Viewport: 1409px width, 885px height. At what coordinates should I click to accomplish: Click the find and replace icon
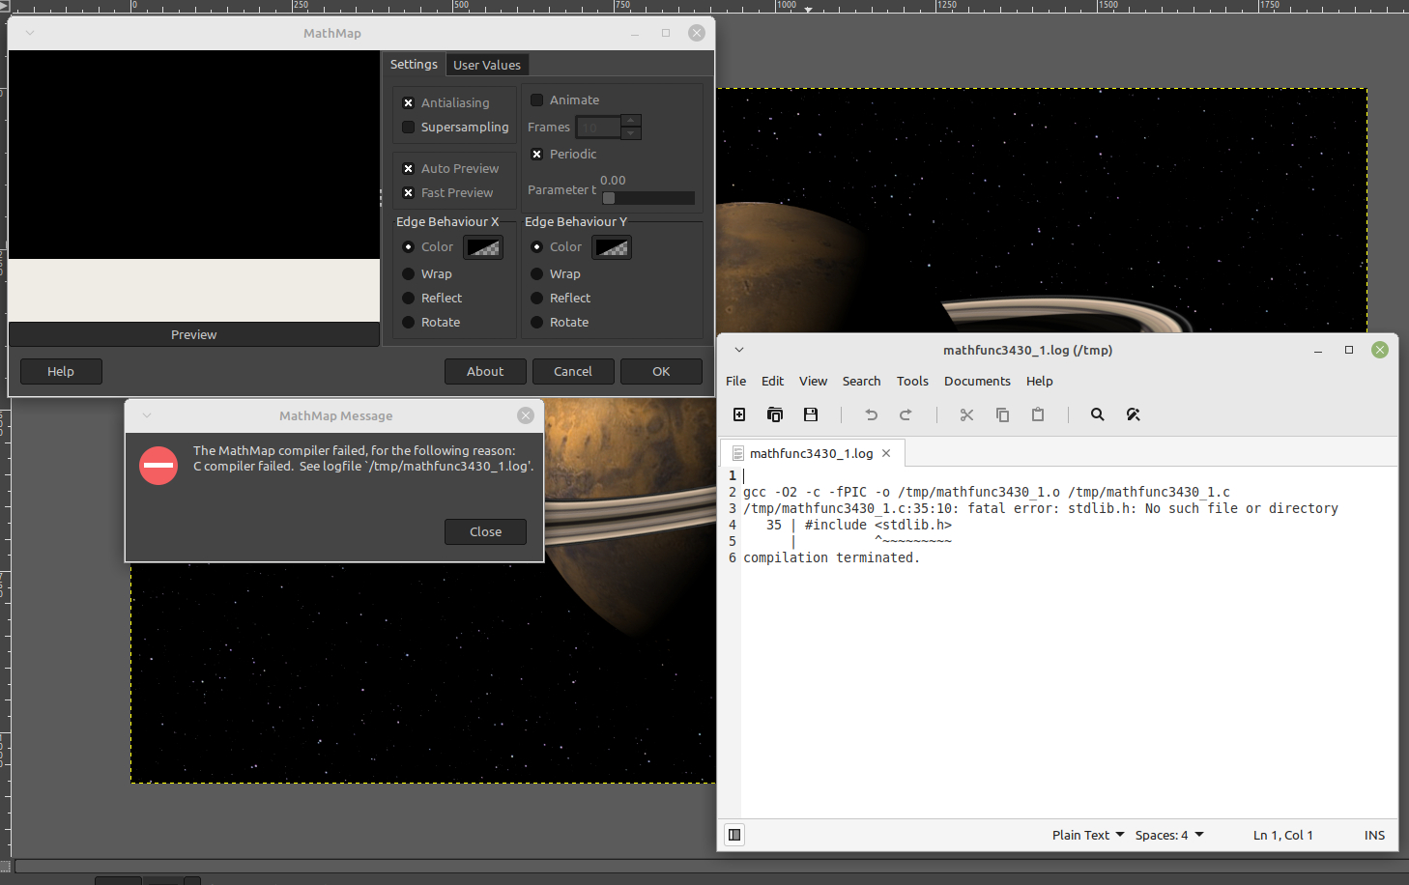click(x=1134, y=414)
